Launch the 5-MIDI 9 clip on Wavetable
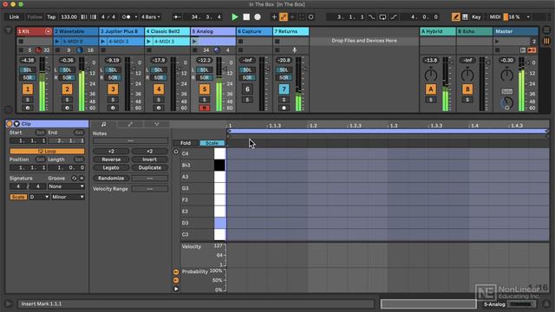The image size is (555, 312). coord(57,42)
